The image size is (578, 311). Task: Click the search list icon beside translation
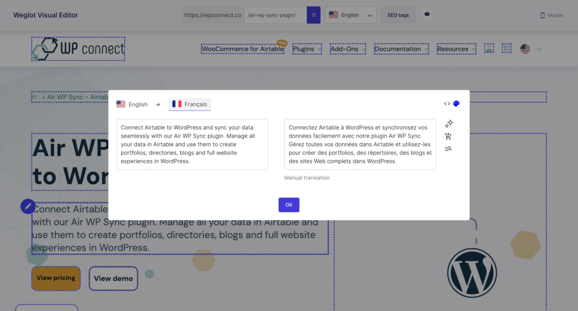click(448, 149)
